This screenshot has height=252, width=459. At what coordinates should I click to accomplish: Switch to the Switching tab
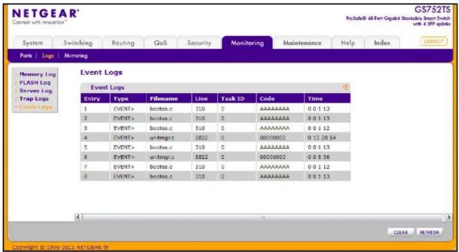(78, 43)
